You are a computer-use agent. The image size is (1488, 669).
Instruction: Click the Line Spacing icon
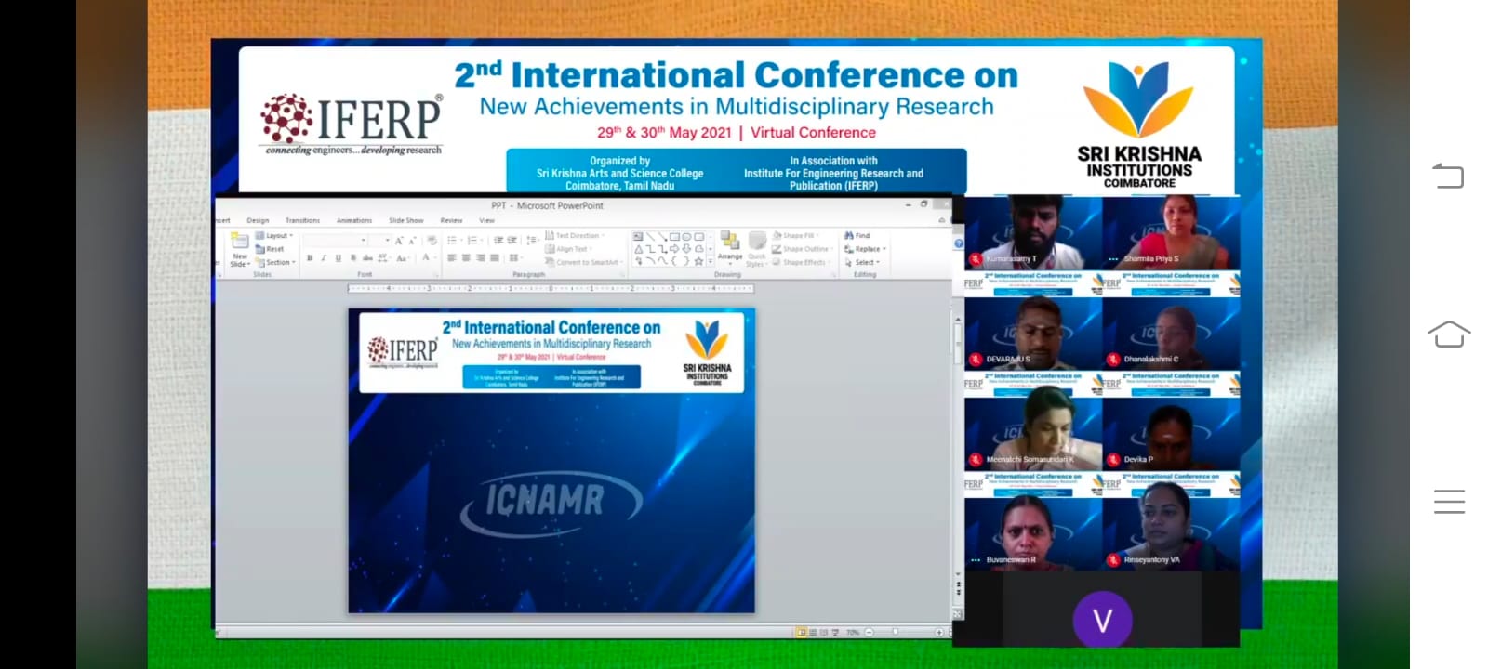(533, 240)
